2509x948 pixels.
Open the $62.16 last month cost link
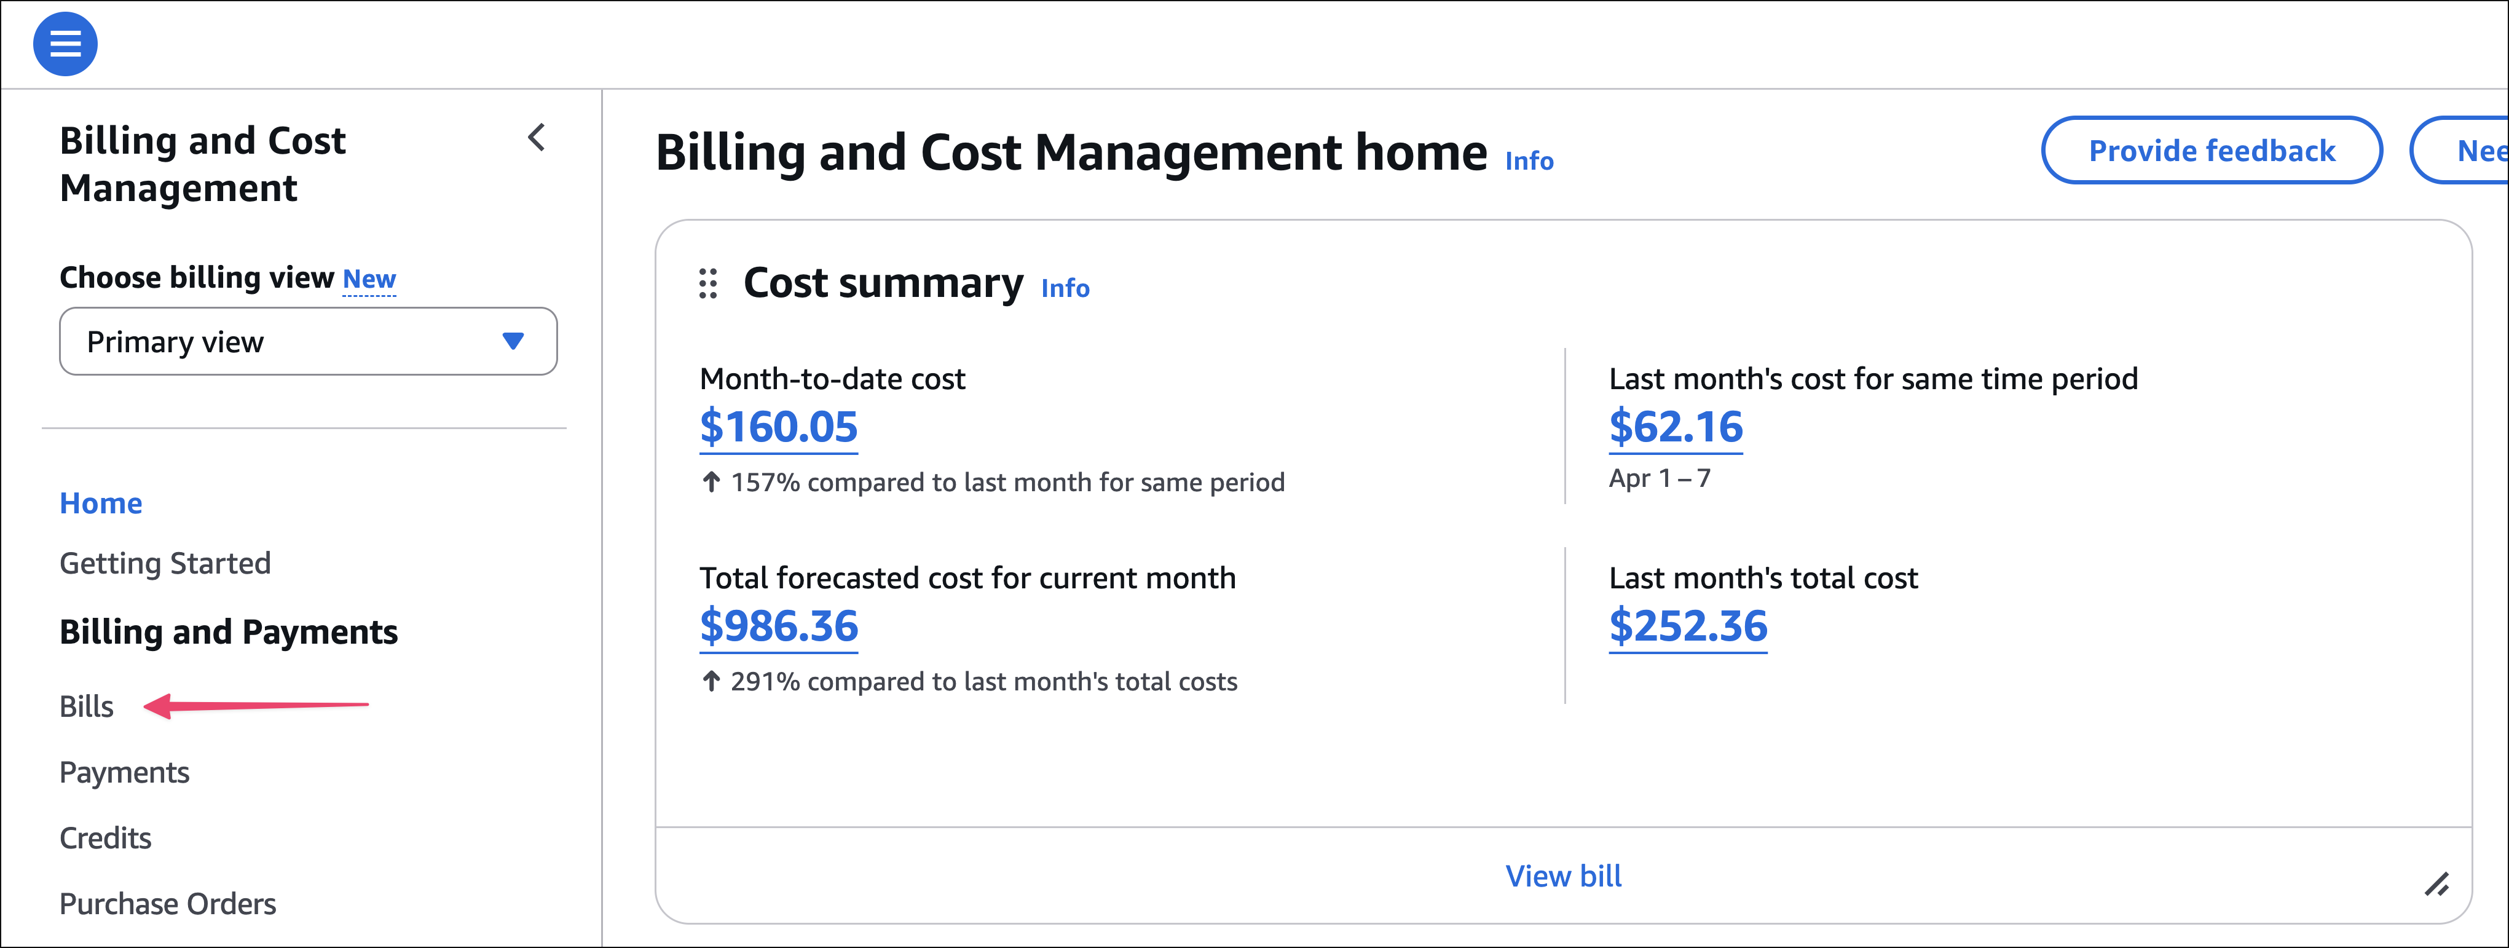coord(1676,428)
